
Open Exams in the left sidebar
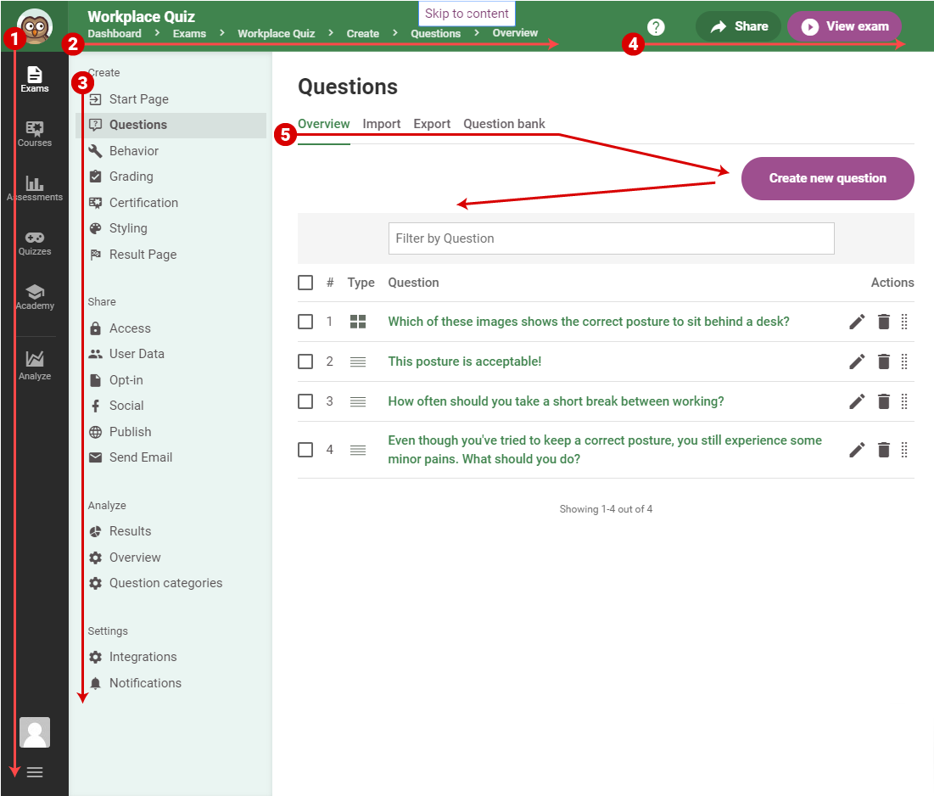(35, 78)
